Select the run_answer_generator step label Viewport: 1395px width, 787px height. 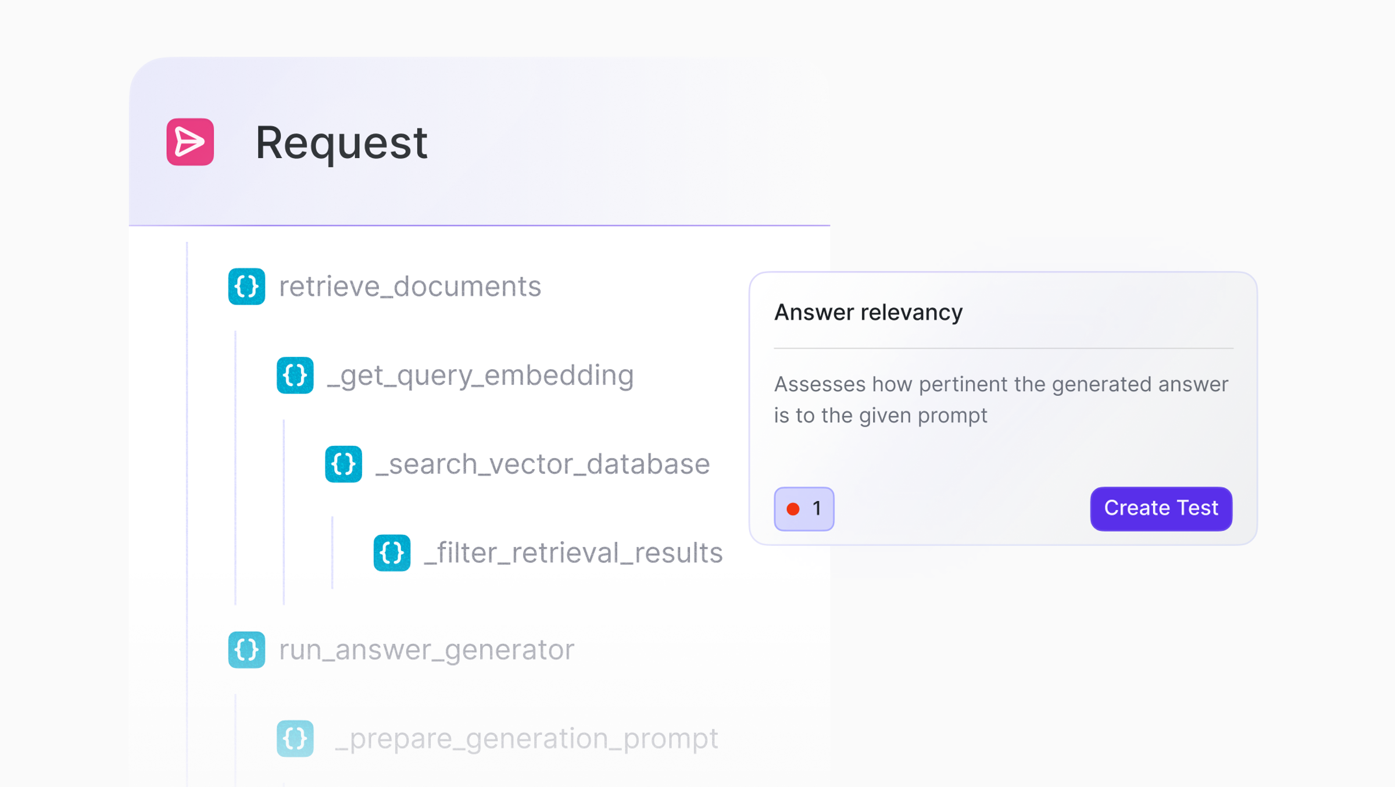[426, 650]
